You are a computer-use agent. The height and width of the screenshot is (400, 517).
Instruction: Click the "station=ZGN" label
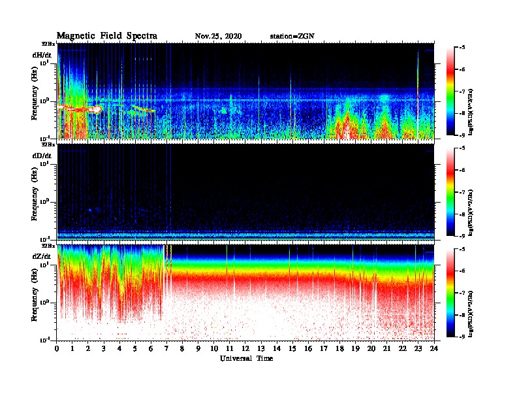point(292,37)
